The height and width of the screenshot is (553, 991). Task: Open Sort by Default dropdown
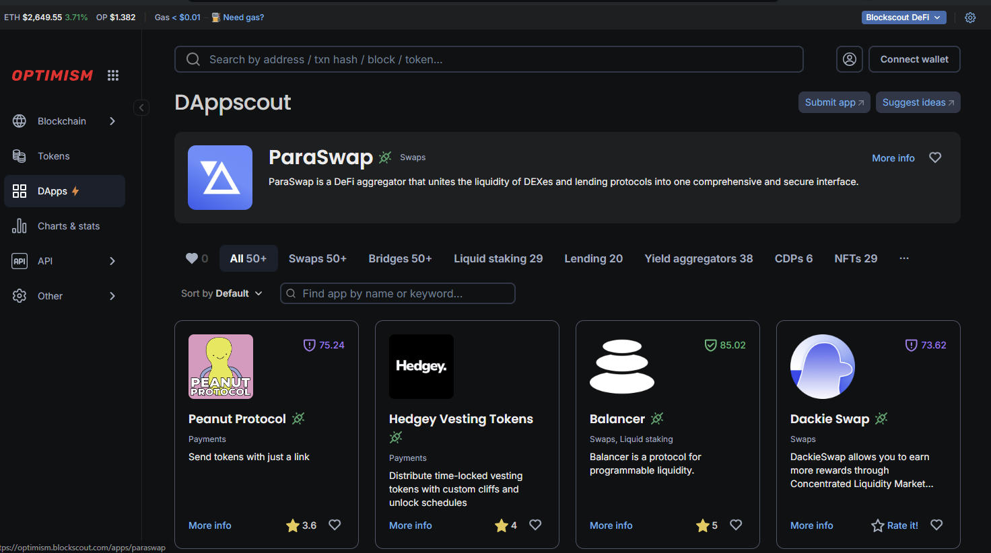click(x=221, y=293)
